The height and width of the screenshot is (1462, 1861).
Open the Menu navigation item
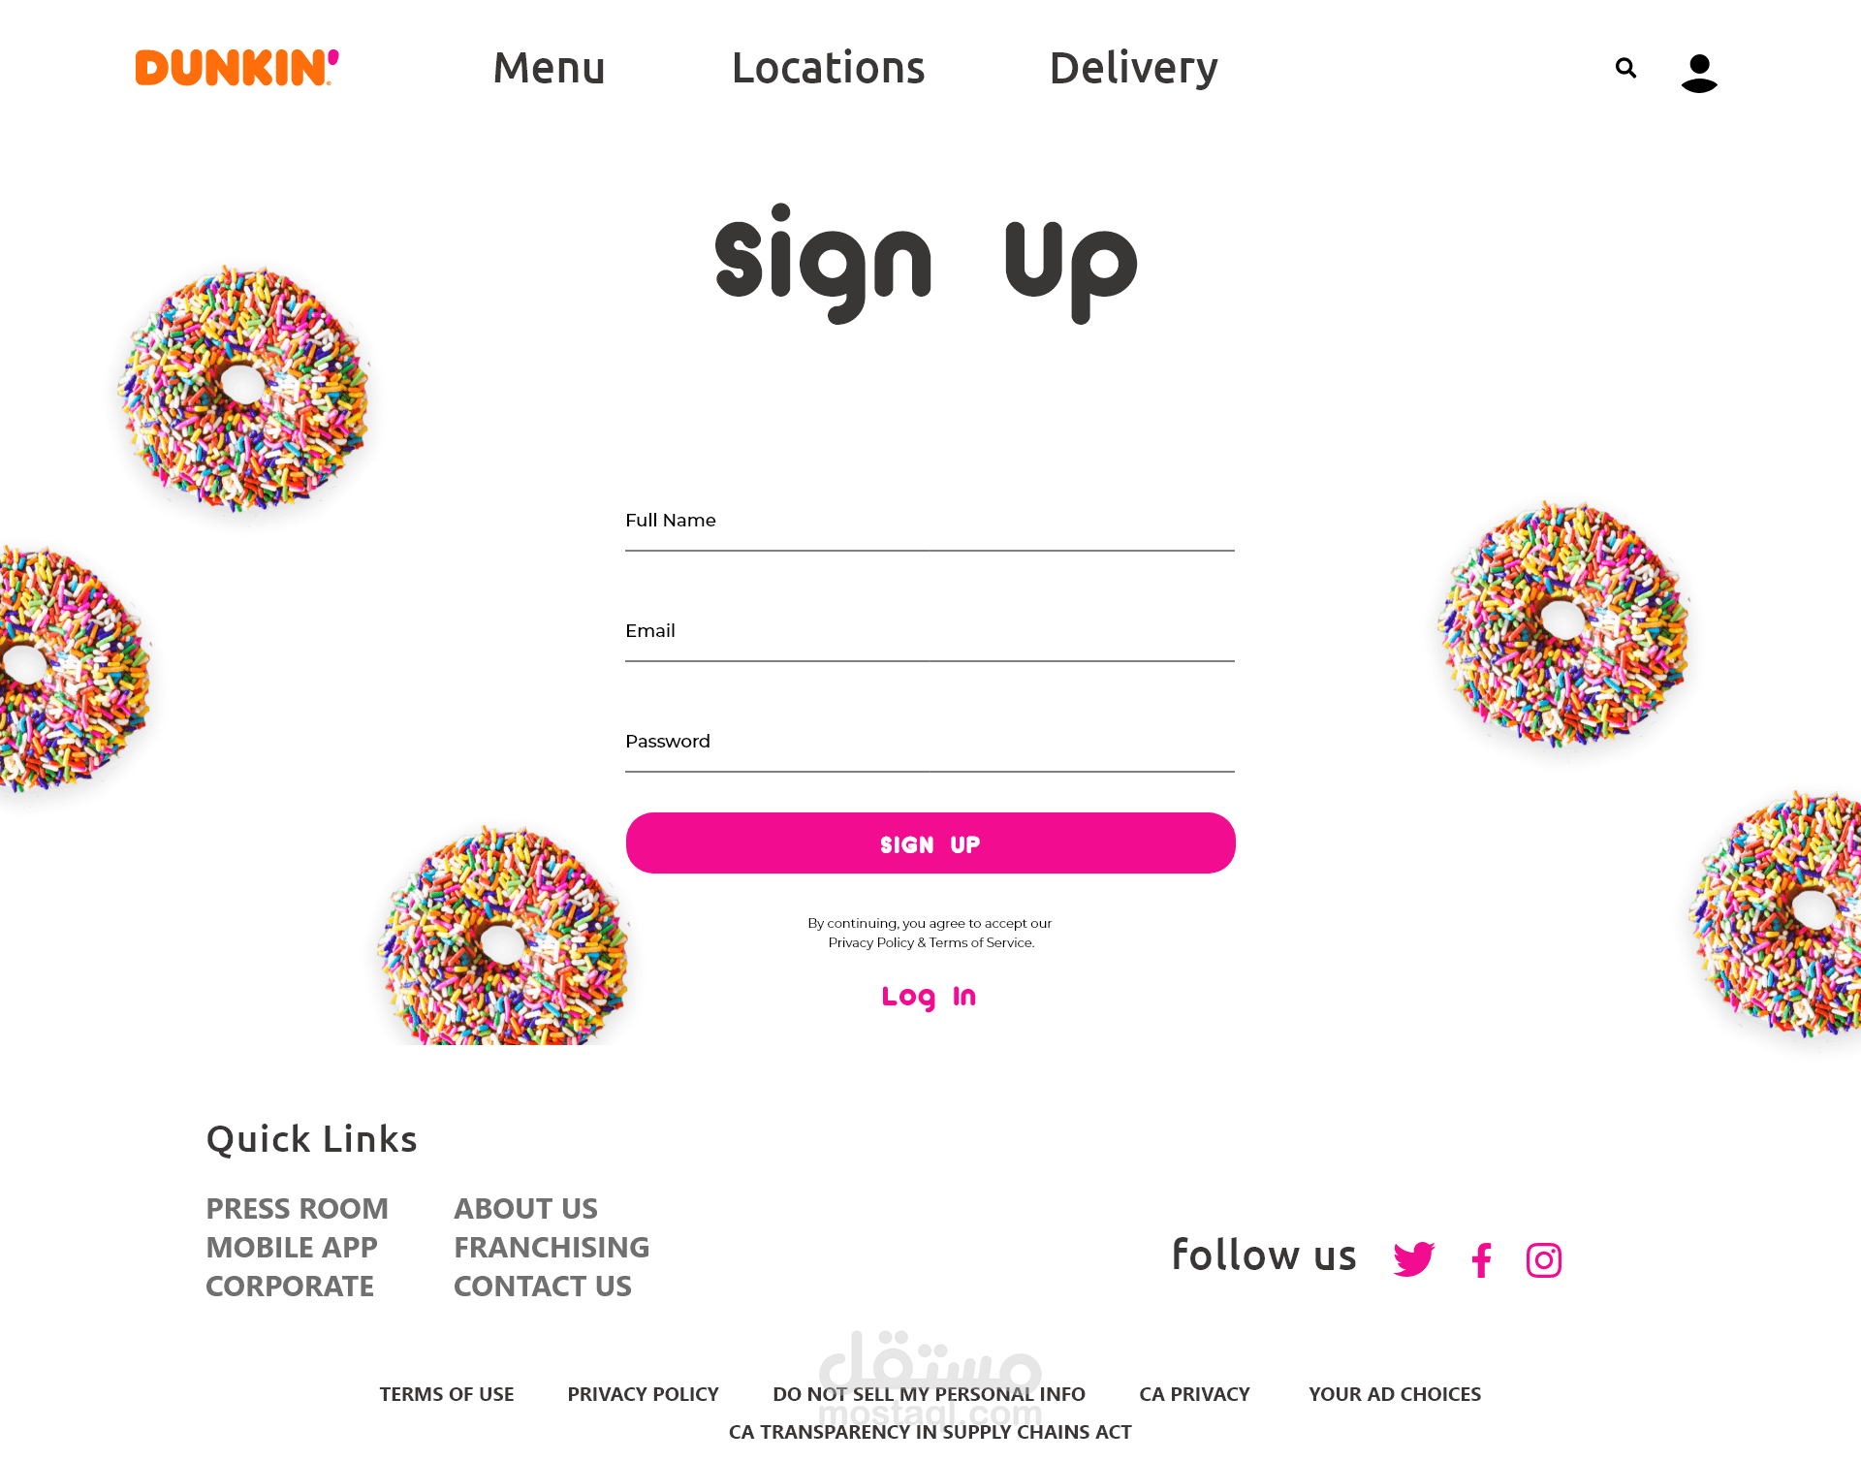tap(550, 68)
